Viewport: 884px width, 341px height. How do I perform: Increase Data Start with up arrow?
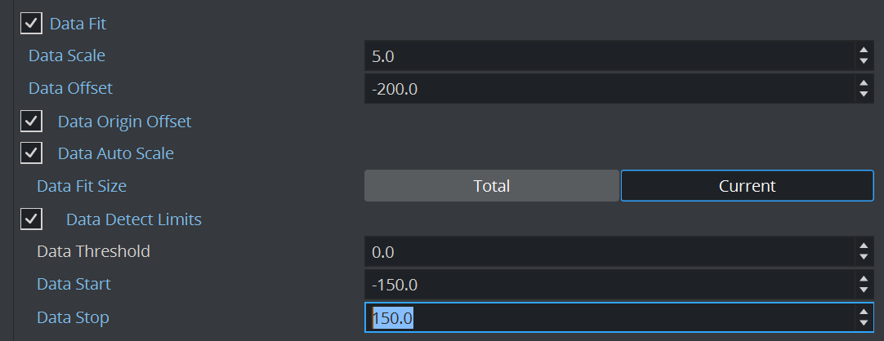(864, 279)
